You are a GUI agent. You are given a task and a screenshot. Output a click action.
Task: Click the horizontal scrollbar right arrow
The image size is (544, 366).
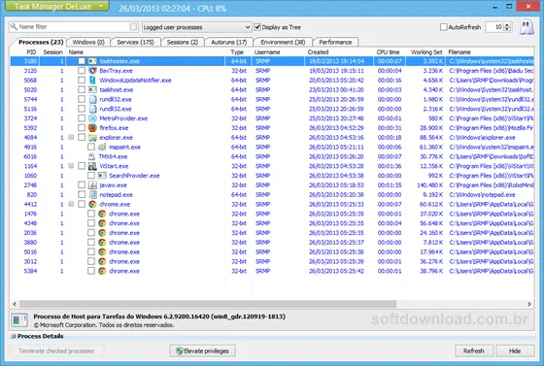529,304
